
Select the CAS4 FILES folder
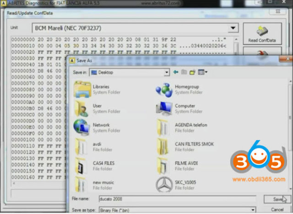tap(95, 166)
